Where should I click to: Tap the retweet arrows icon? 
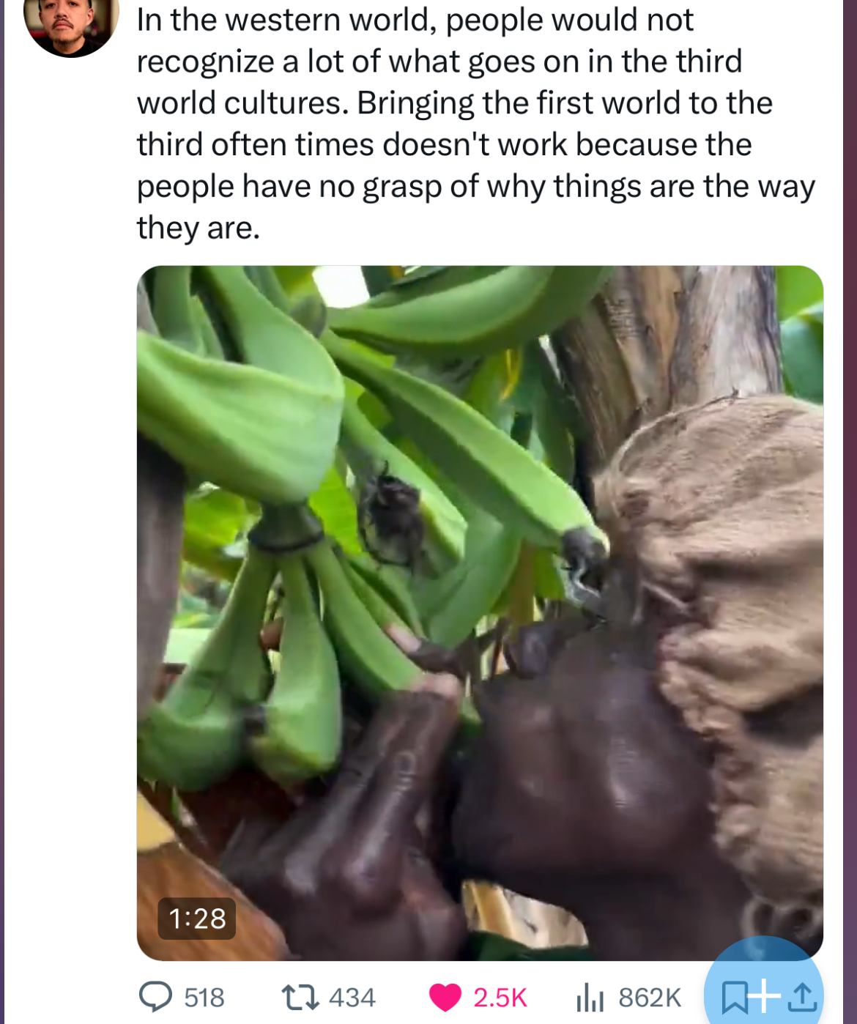[300, 997]
